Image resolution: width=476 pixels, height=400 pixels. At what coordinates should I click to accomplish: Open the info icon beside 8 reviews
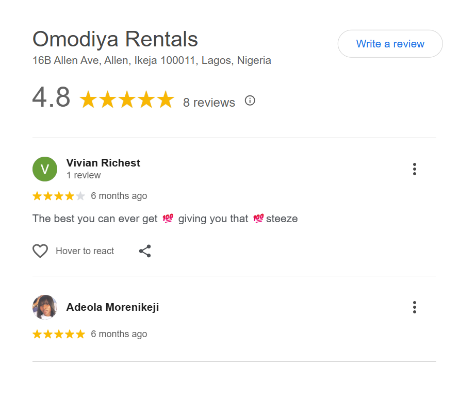(250, 101)
